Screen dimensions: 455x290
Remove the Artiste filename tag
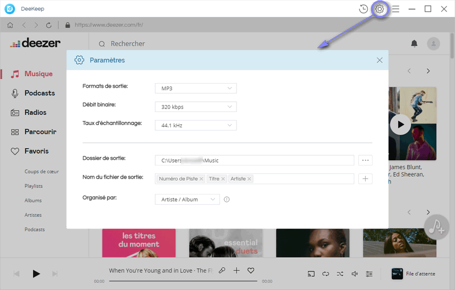coord(249,179)
